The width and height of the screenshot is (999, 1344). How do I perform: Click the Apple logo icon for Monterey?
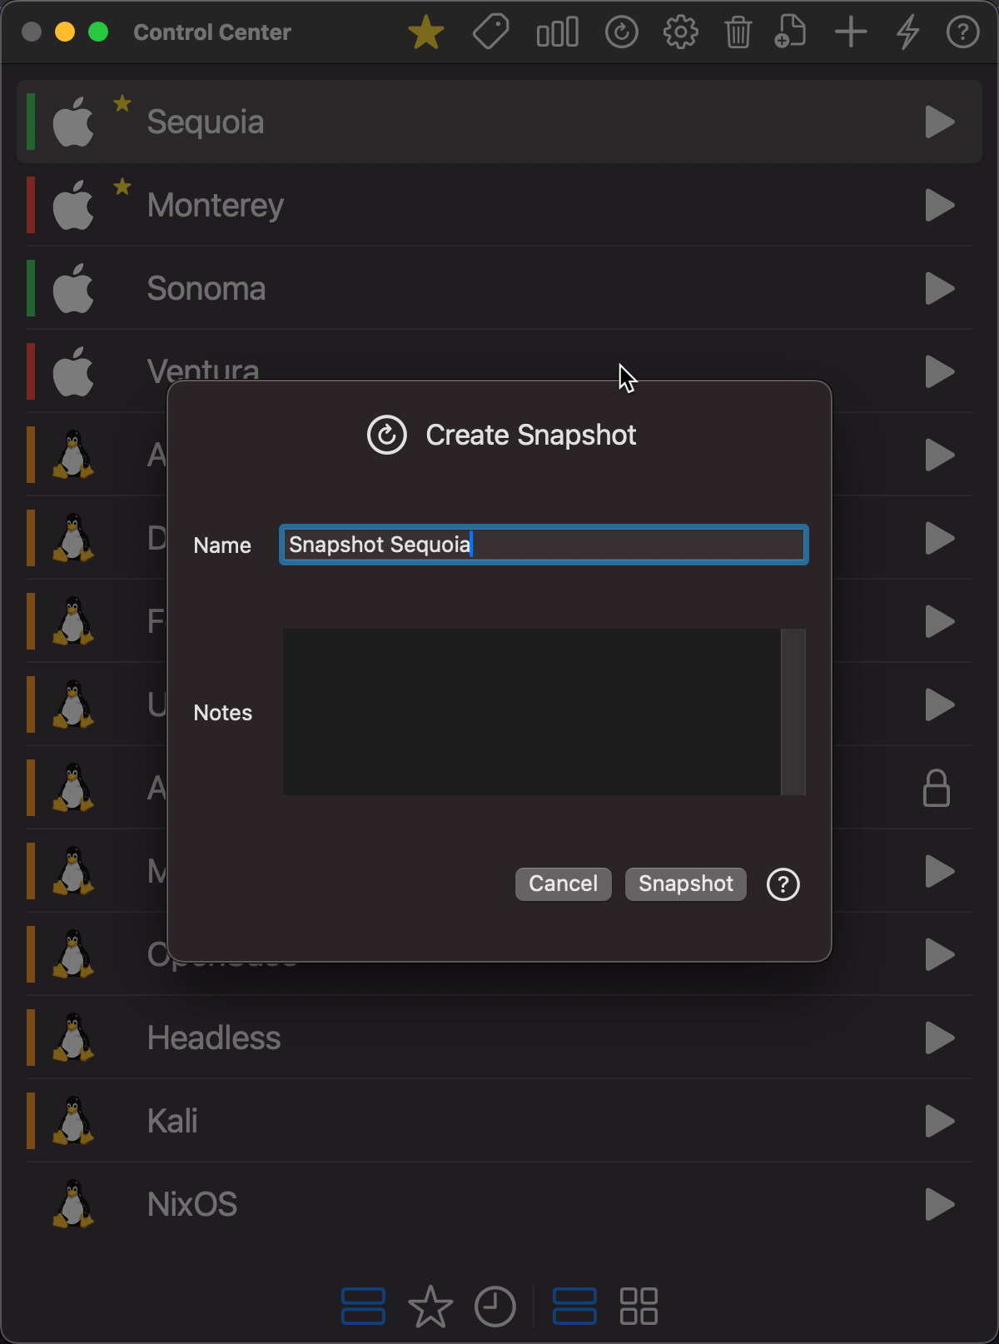point(73,205)
